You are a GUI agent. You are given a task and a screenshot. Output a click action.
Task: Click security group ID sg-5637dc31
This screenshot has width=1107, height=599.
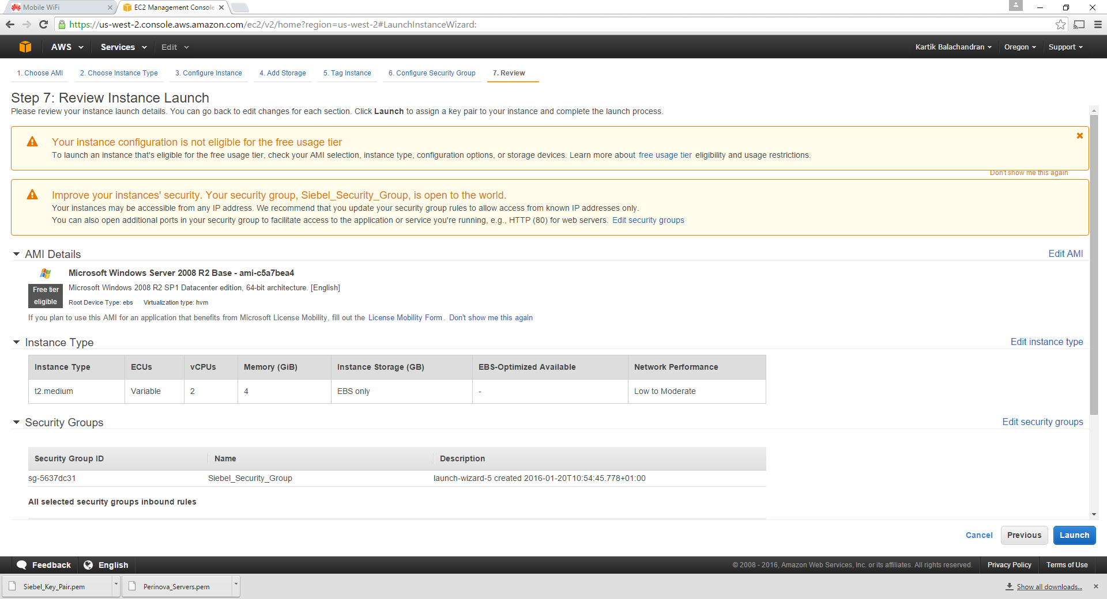[x=52, y=478]
